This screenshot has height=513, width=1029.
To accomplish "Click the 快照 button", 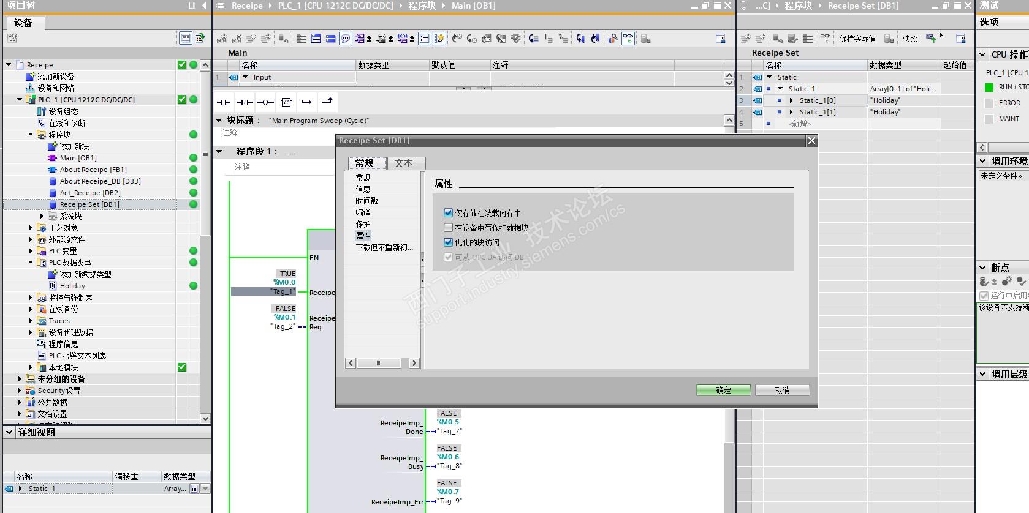I will pos(911,39).
